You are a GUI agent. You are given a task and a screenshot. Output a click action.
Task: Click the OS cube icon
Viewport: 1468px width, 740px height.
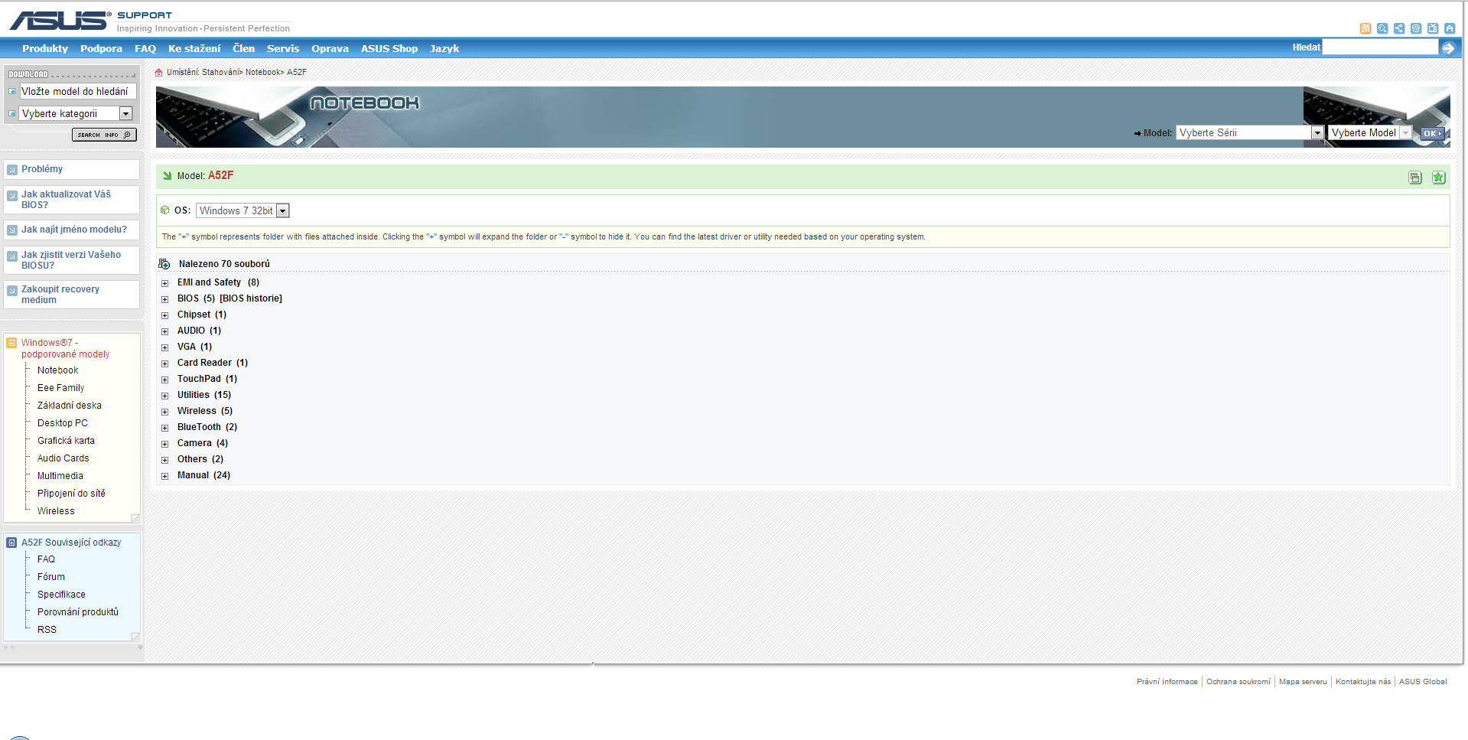(x=164, y=210)
